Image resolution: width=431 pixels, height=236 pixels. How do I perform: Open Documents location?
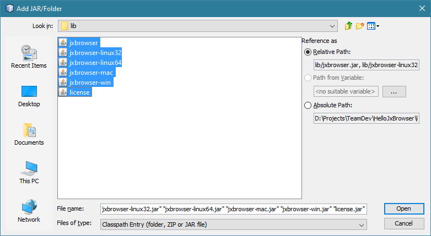(x=29, y=134)
